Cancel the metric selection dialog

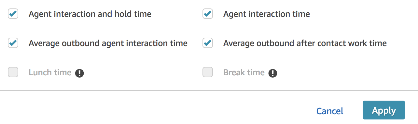[330, 111]
